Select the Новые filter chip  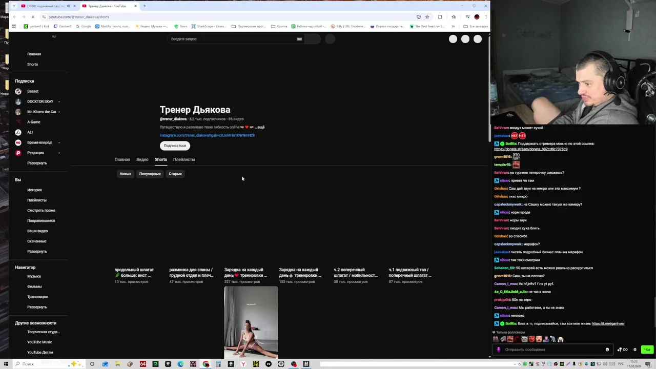coord(126,174)
